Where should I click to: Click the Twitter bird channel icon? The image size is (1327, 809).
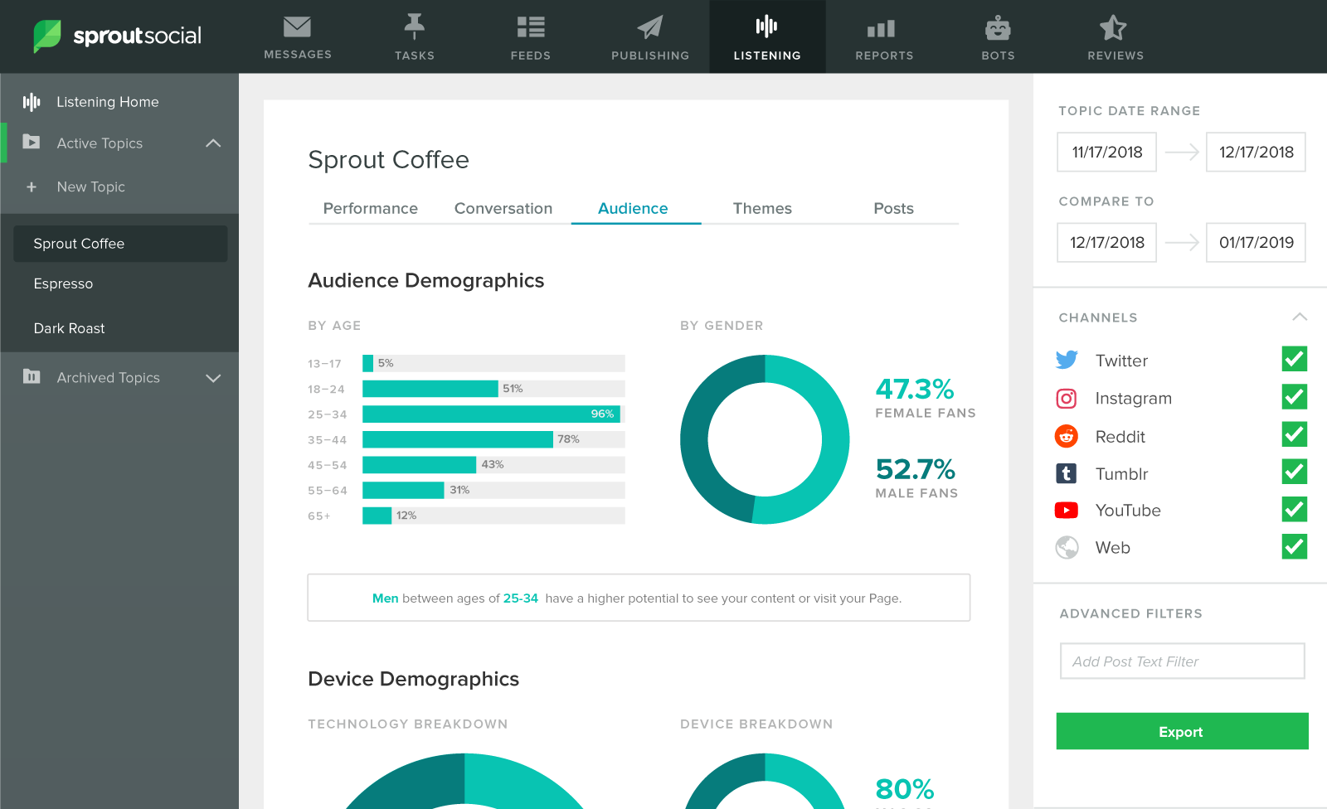(1067, 360)
